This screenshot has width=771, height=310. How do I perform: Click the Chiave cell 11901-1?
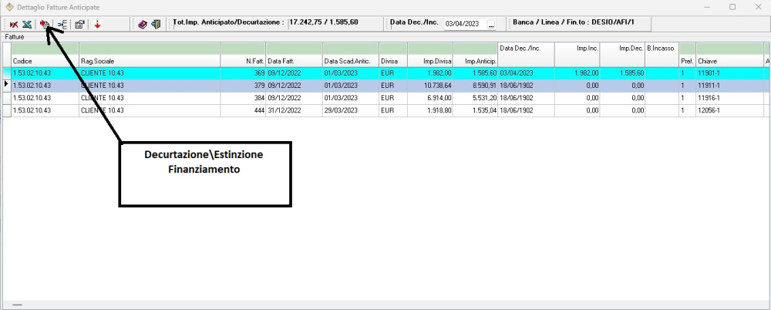tap(728, 73)
